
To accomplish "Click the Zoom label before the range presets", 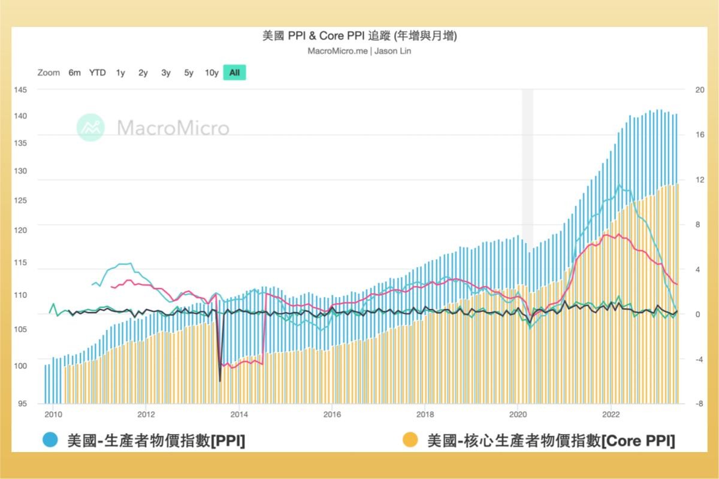I will 48,72.
